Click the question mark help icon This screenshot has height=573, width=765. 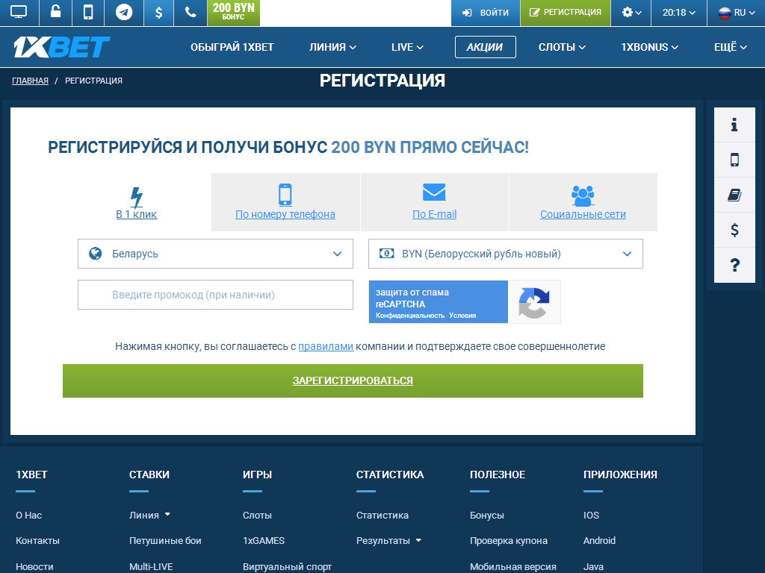click(734, 265)
